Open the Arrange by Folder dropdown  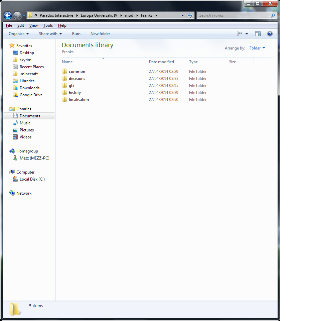click(x=257, y=48)
